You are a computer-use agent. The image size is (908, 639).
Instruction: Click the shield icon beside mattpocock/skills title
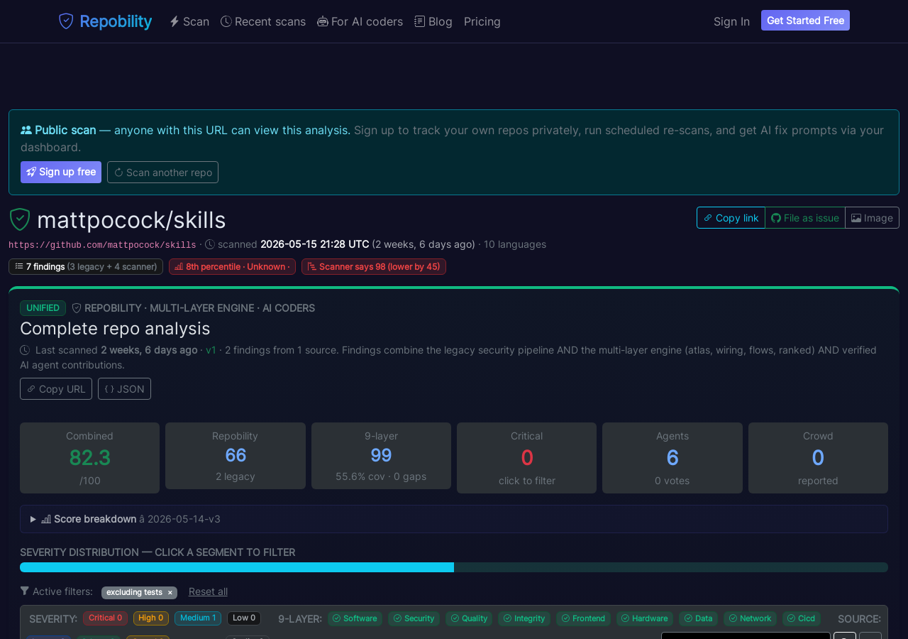click(20, 219)
